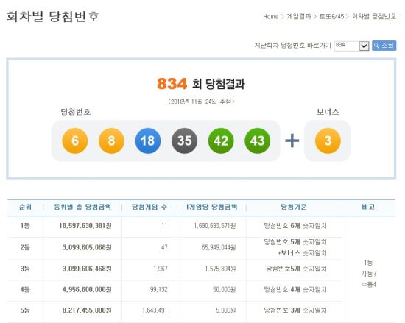Open 로또6/45 breadcrumb link
This screenshot has height=323, width=405.
point(331,16)
